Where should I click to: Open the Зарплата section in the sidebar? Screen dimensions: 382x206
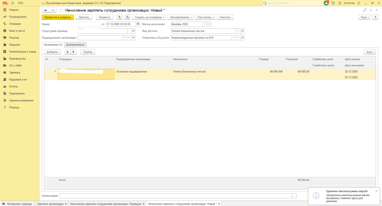(15, 72)
